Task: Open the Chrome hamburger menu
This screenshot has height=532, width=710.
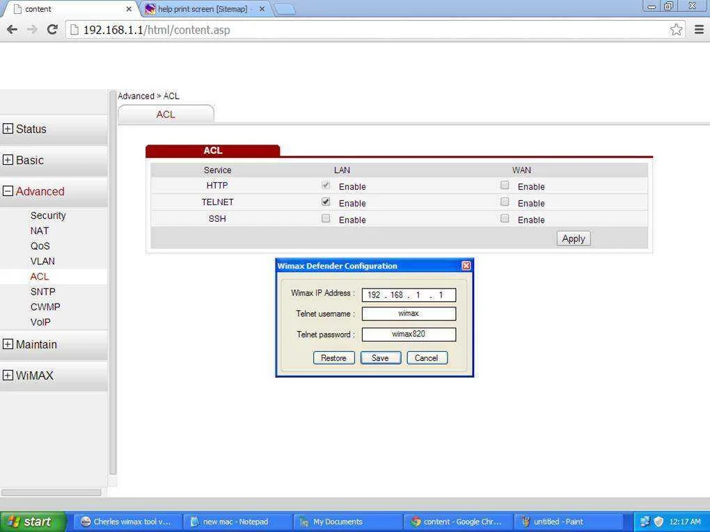Action: (x=699, y=30)
